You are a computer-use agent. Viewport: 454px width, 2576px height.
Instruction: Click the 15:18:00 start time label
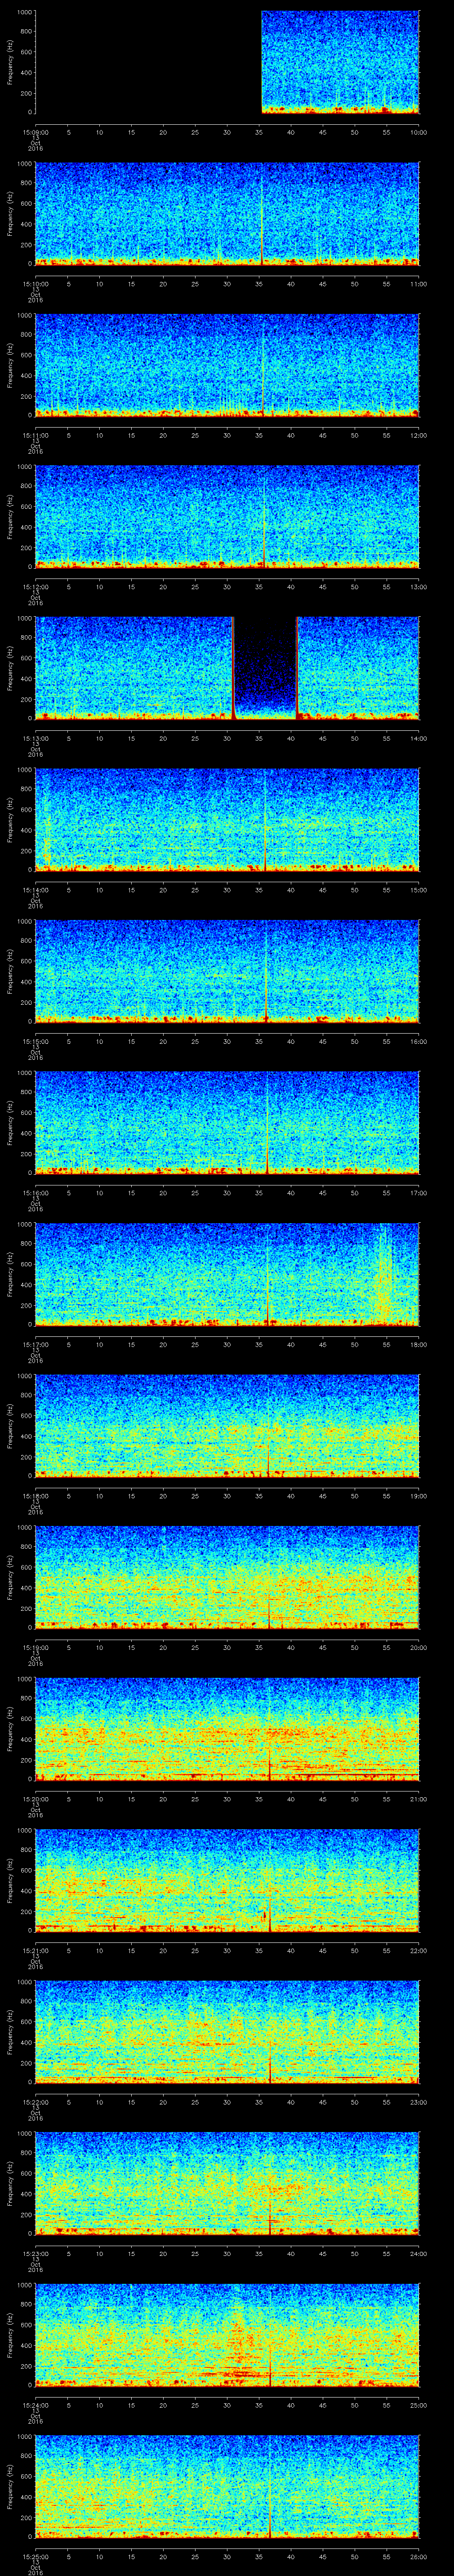pos(35,1496)
